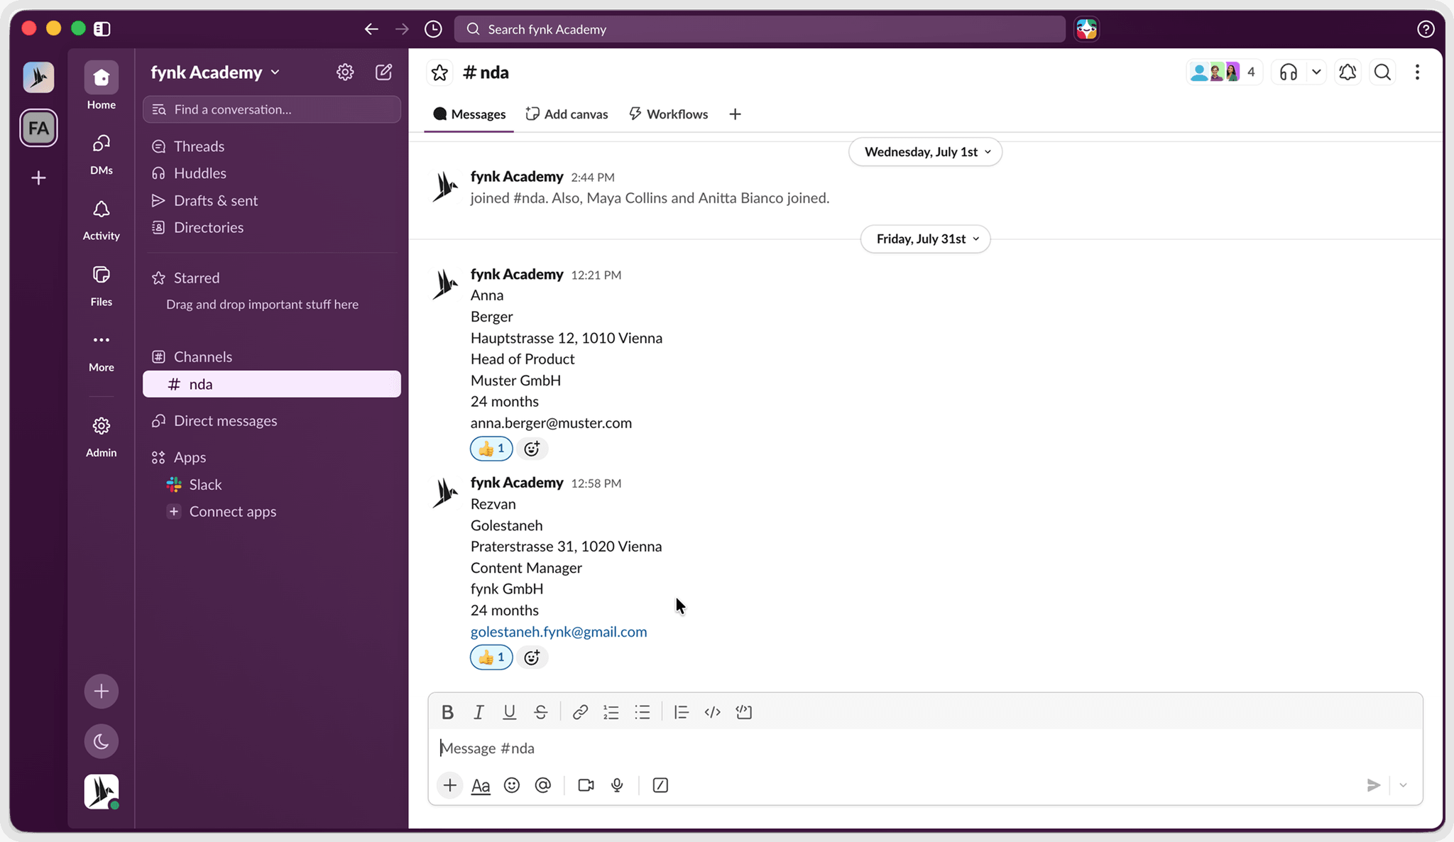Toggle italic formatting in composer
1454x842 pixels.
[479, 712]
